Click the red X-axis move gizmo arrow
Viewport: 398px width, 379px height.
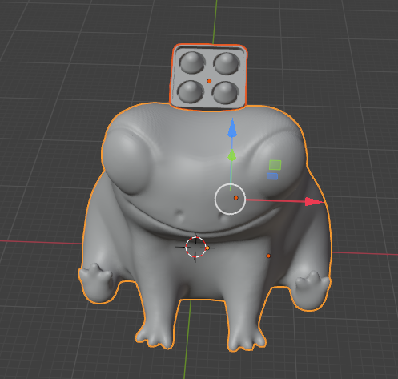coord(314,202)
